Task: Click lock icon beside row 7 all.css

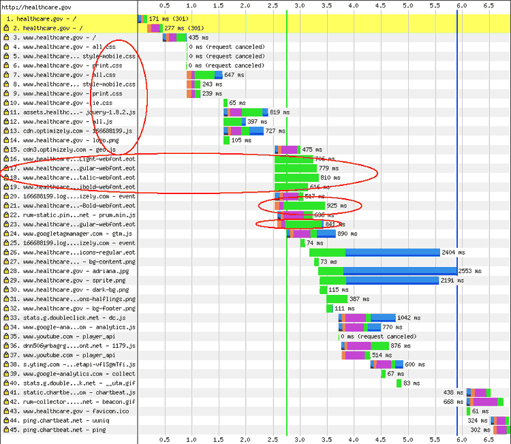Action: pos(6,75)
